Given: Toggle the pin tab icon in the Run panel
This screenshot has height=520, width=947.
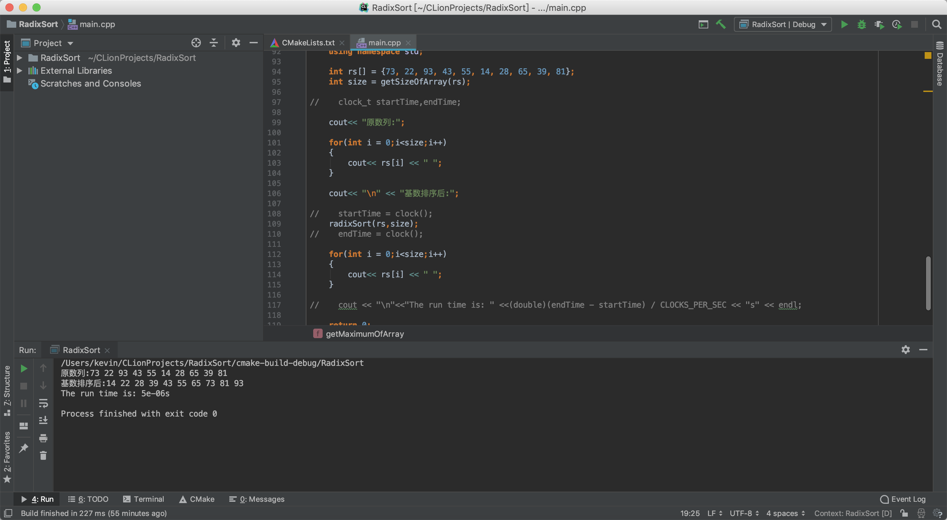Looking at the screenshot, I should [x=24, y=448].
